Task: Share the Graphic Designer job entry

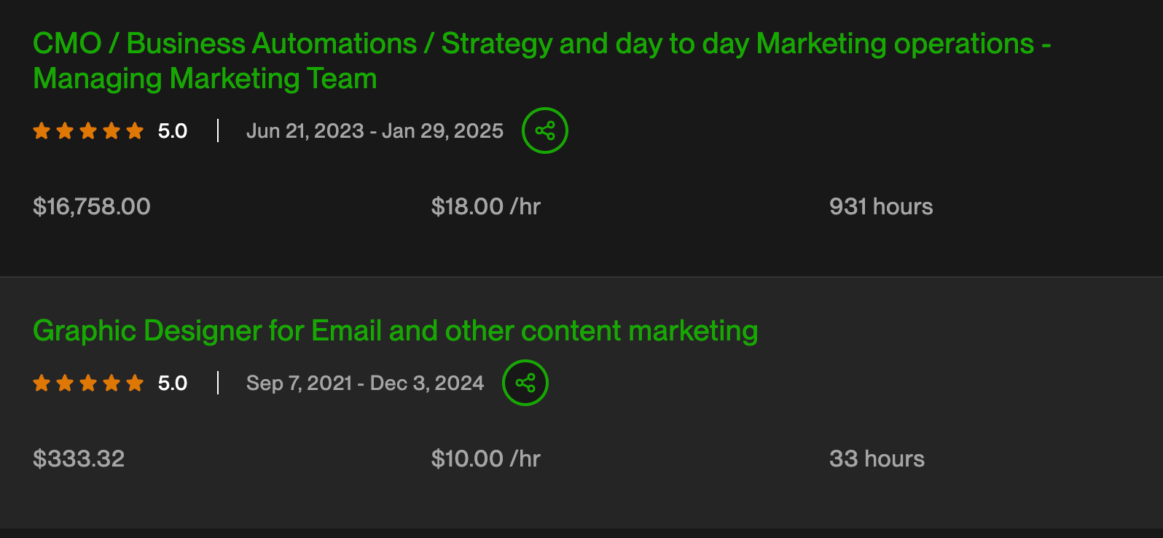Action: (525, 383)
